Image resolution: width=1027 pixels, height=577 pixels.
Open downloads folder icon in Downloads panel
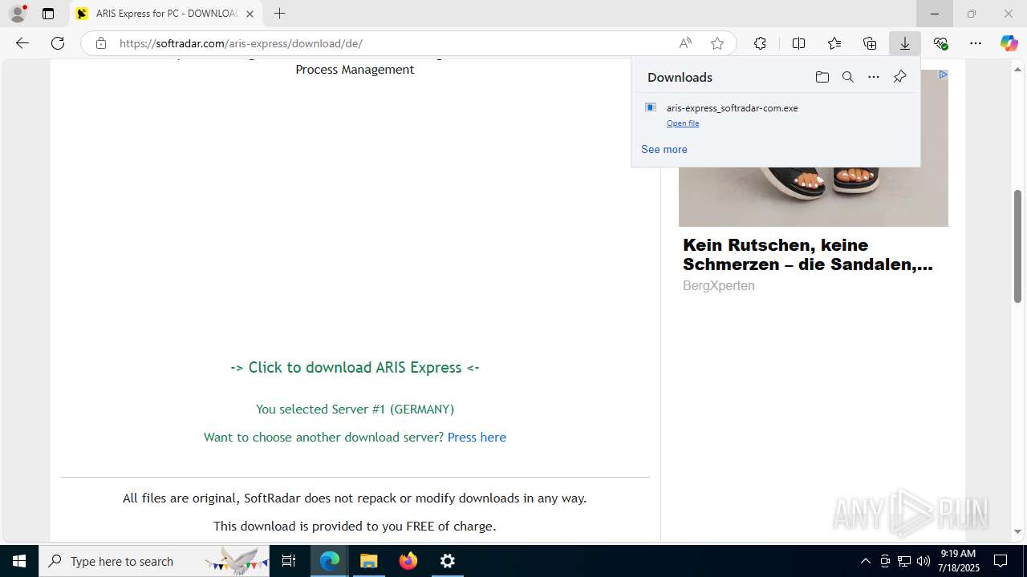point(822,77)
